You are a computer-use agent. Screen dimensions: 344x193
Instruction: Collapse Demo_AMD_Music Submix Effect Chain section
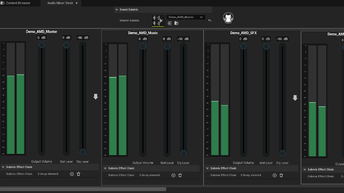click(105, 168)
